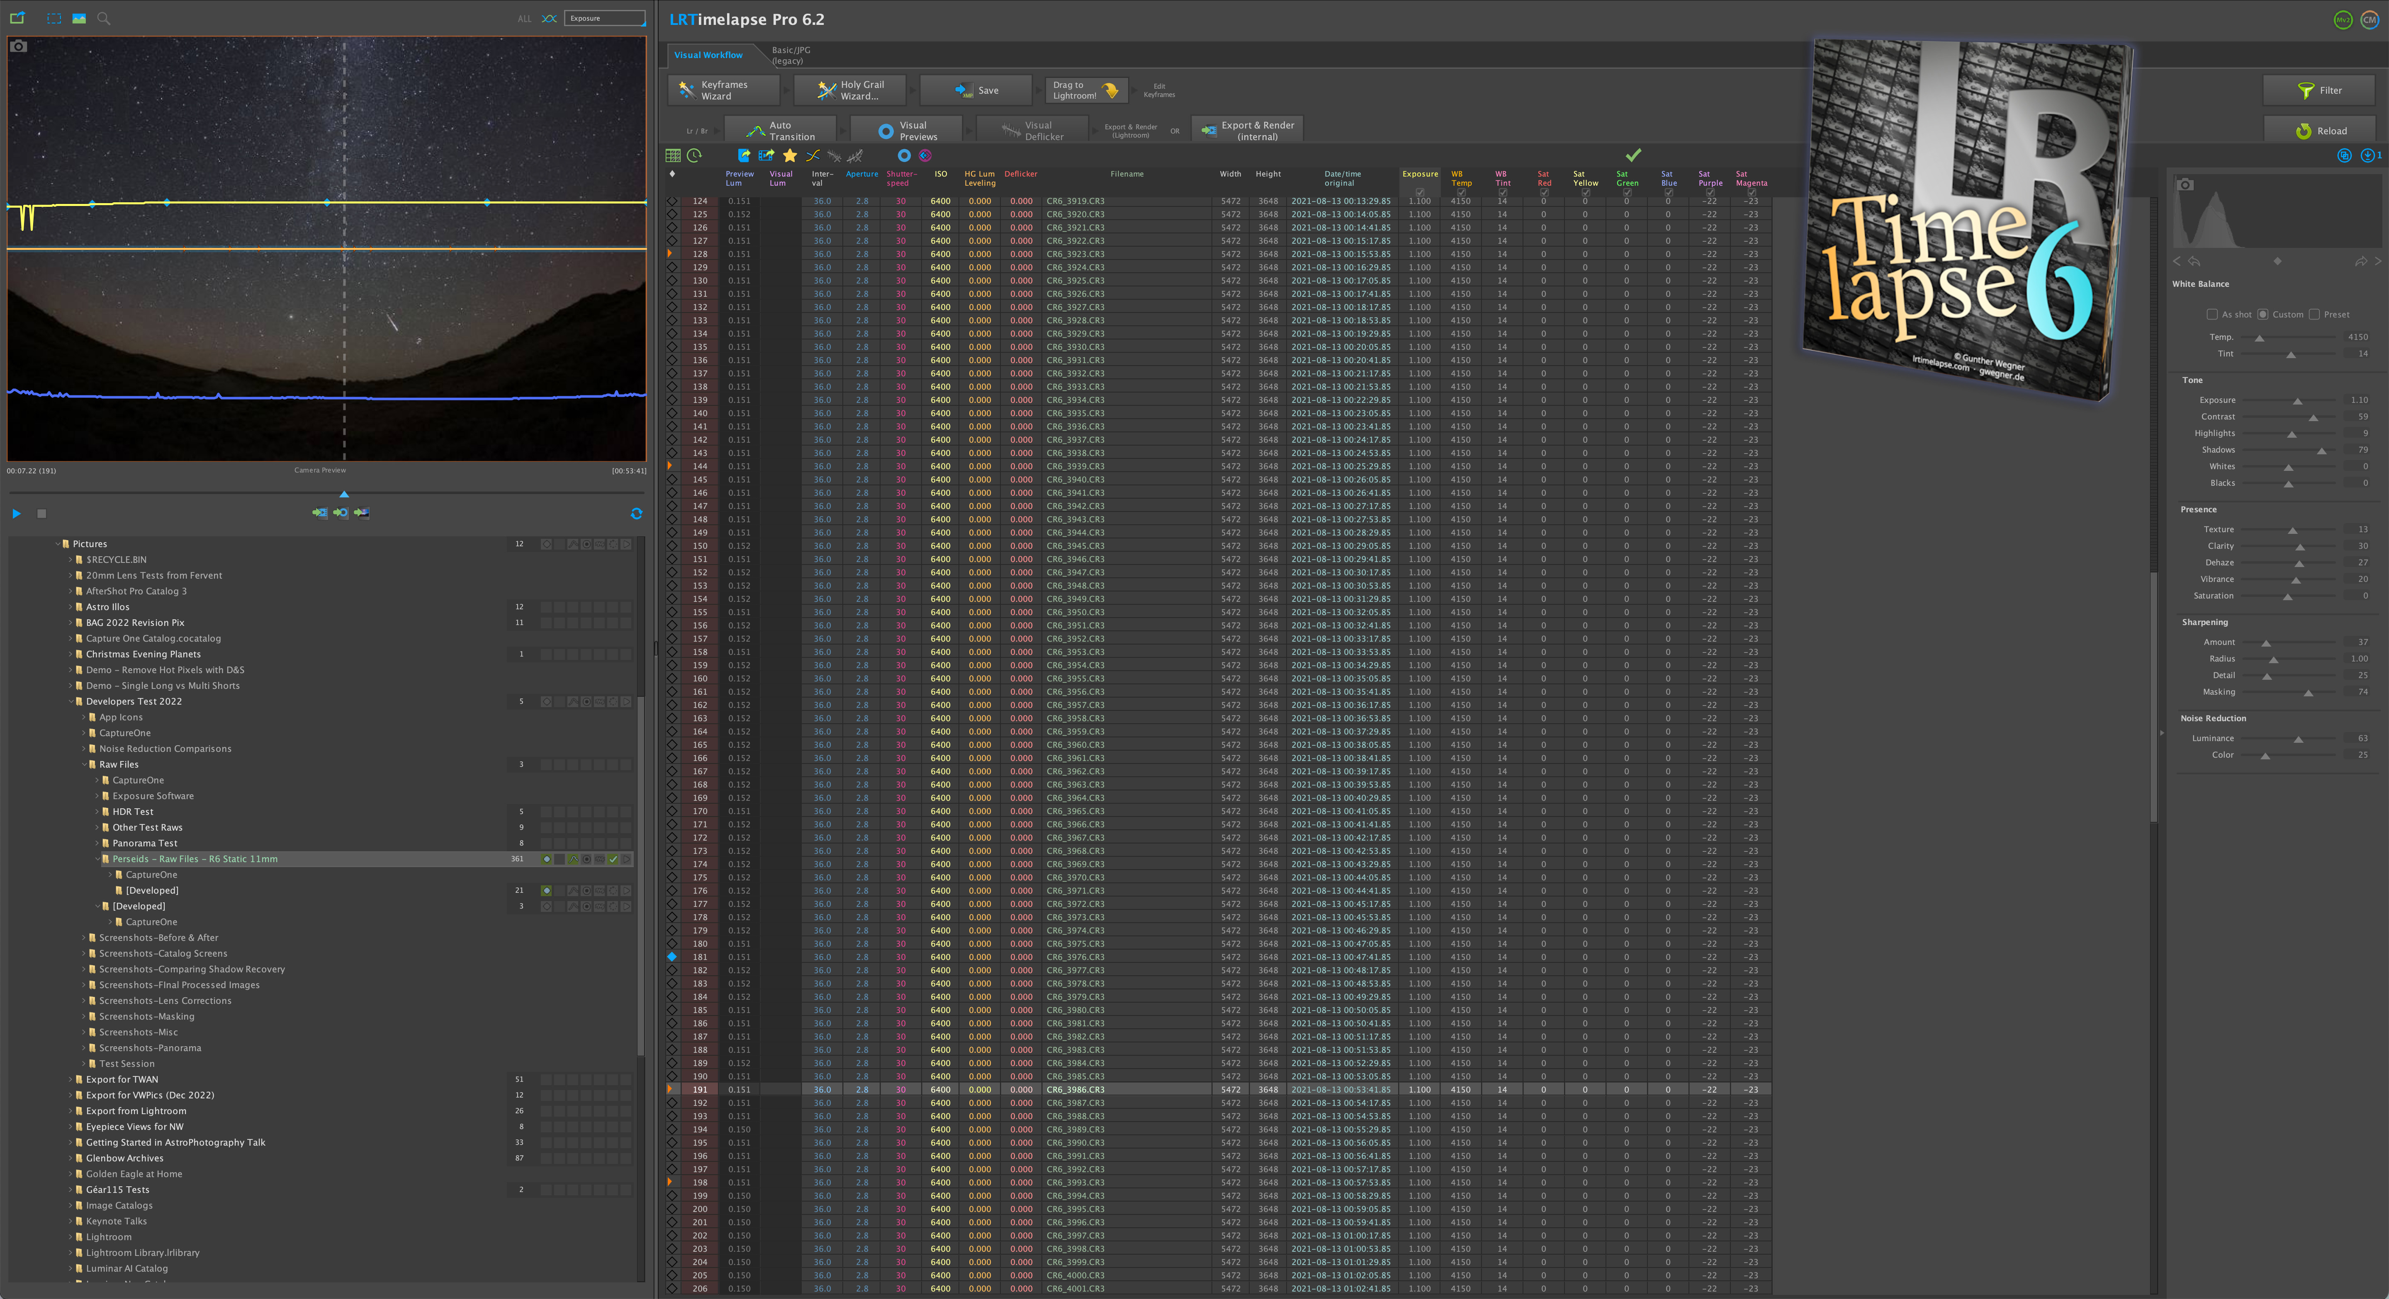Adjust the Contrast slider handle
The image size is (2389, 1299).
click(2313, 418)
